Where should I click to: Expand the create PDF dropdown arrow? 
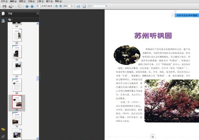coord(14,6)
